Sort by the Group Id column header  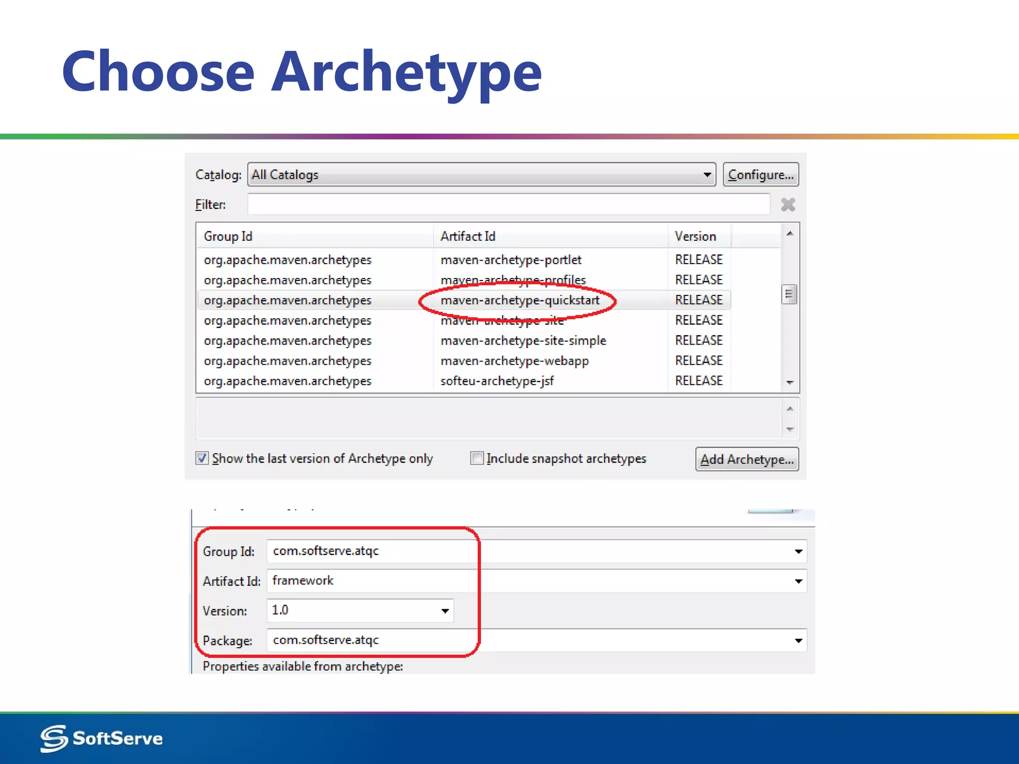(314, 236)
